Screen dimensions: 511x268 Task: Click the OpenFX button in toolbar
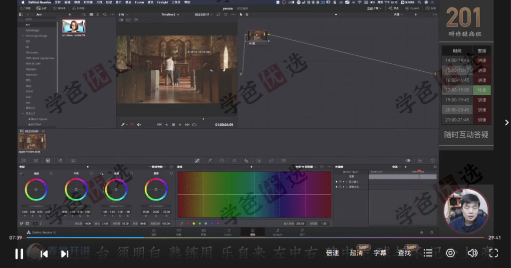[x=412, y=8]
